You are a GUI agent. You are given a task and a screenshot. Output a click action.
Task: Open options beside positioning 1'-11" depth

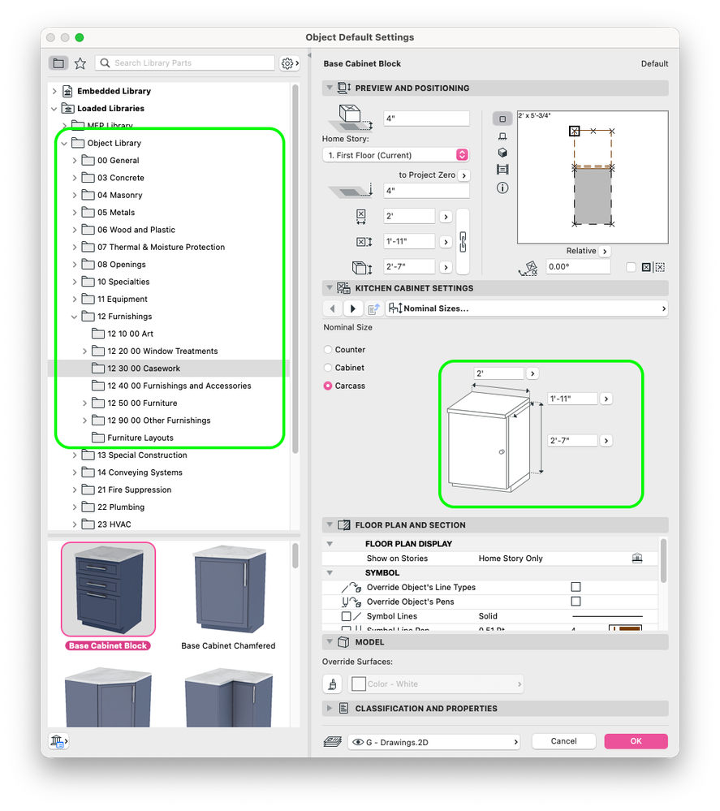tap(446, 242)
